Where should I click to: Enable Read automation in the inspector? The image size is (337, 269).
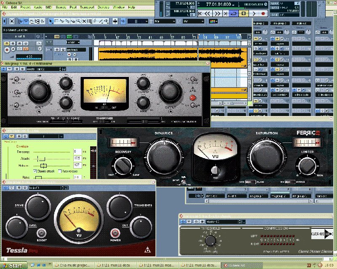[19, 43]
